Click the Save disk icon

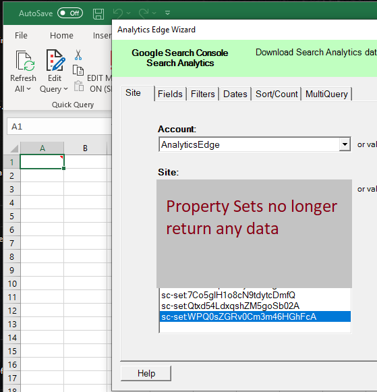(98, 13)
